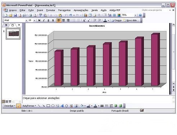Select the Arrow drawing tool
Screen dimensions: 177x135
point(44,106)
